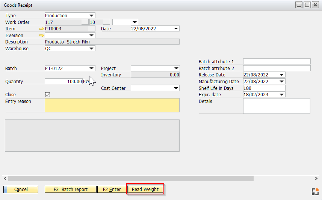
Task: Click the Read Weight button
Action: 145,190
